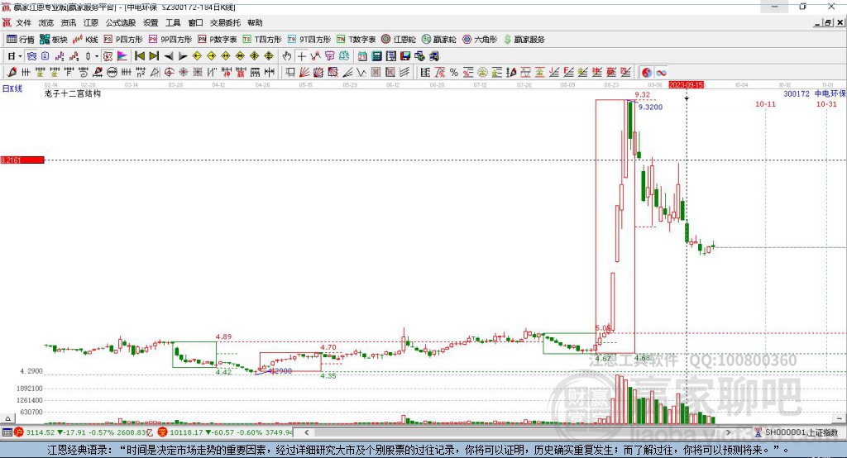
Task: Switch to the K线 candlestick chart
Action: (85, 40)
